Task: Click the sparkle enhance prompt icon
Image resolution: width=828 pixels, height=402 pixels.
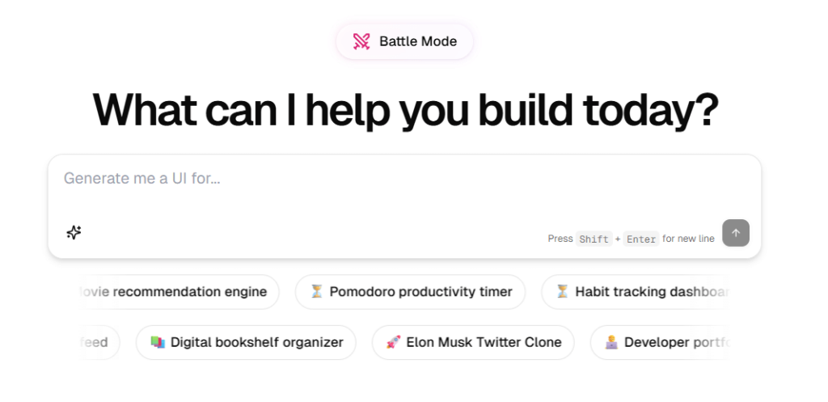Action: tap(74, 233)
